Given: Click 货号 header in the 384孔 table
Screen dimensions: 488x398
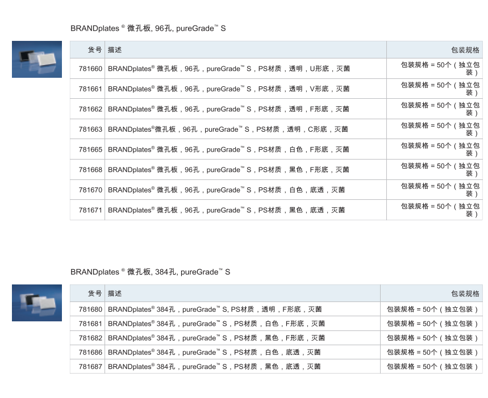Looking at the screenshot, I should pos(95,293).
